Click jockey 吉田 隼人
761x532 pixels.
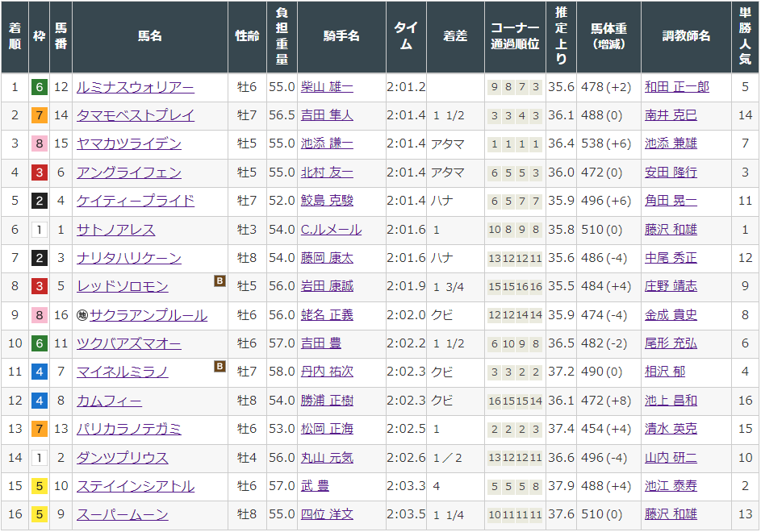pos(327,115)
